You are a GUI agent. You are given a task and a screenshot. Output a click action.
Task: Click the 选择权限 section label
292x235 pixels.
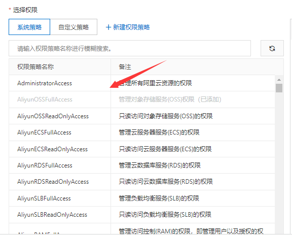pos(25,10)
